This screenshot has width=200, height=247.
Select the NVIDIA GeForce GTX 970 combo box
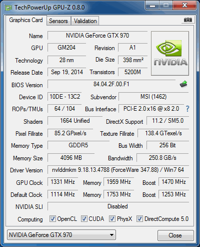coord(61,235)
